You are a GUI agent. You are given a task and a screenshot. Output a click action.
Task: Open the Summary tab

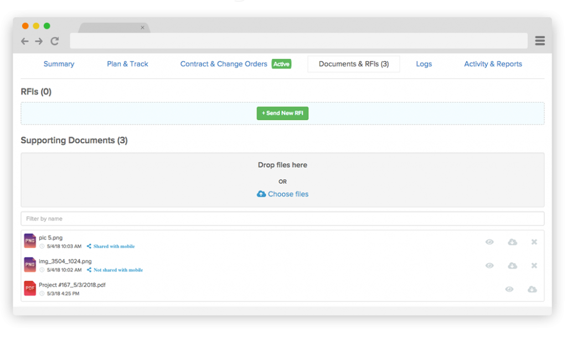[x=59, y=64]
